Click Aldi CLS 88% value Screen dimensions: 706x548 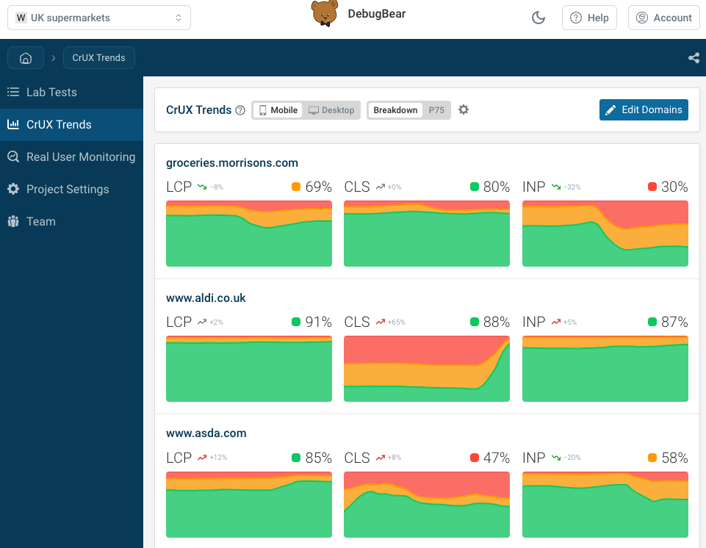pos(496,322)
